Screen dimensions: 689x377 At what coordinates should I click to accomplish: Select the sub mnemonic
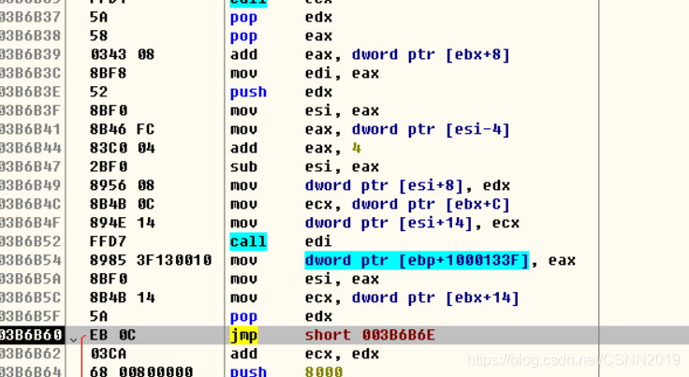pyautogui.click(x=243, y=167)
